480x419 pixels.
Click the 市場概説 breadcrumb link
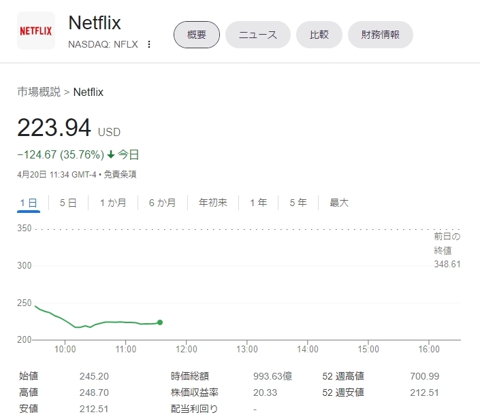pos(39,92)
